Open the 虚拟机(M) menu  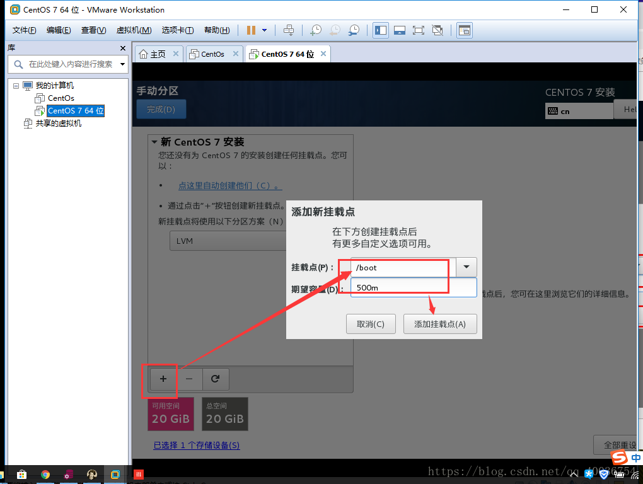pos(134,30)
